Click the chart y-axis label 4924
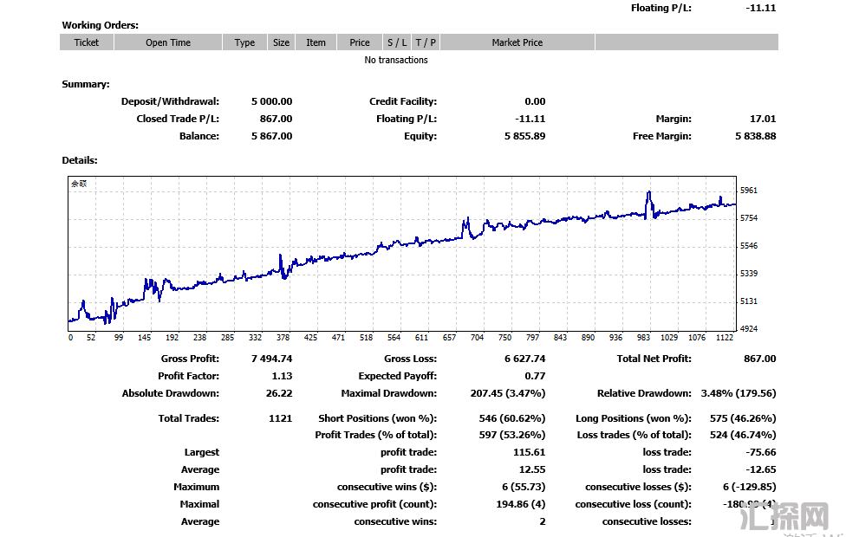The height and width of the screenshot is (537, 846). coord(749,328)
